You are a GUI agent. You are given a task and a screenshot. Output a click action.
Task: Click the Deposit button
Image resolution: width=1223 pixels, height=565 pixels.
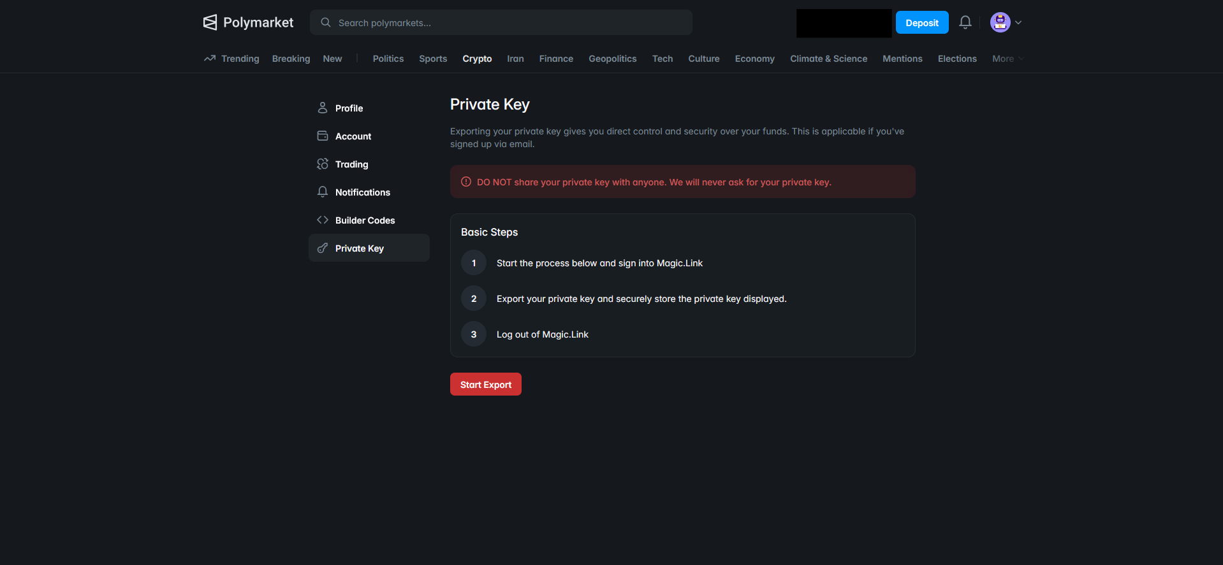point(921,22)
